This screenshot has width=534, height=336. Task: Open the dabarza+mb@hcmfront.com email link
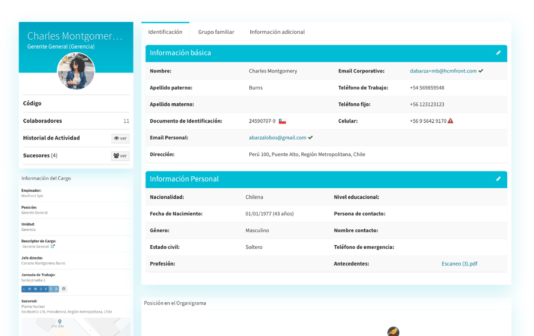point(443,71)
